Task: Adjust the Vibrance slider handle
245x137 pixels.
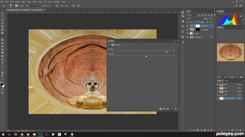Action: coord(167,52)
